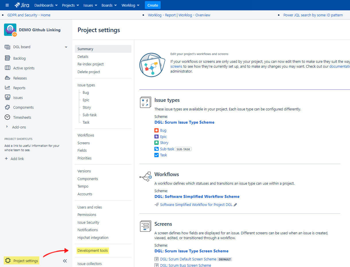
Task: Click the Releases ship icon
Action: tap(7, 78)
